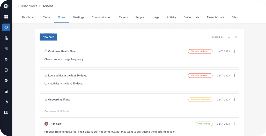Switch to the Tasks tab
This screenshot has width=266, height=136.
coord(47,17)
